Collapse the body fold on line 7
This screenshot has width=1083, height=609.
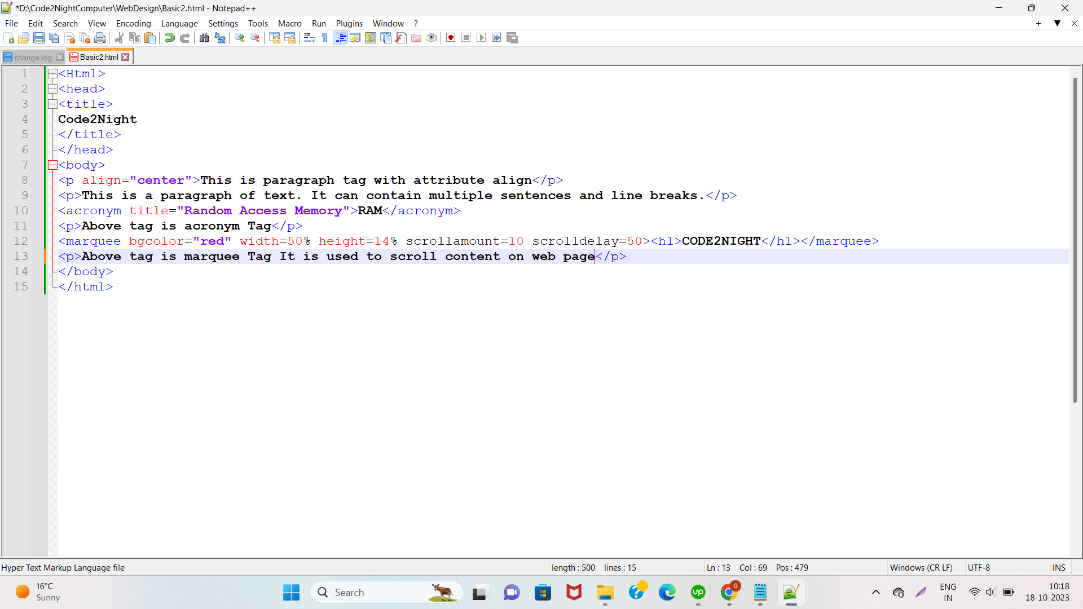[x=52, y=165]
